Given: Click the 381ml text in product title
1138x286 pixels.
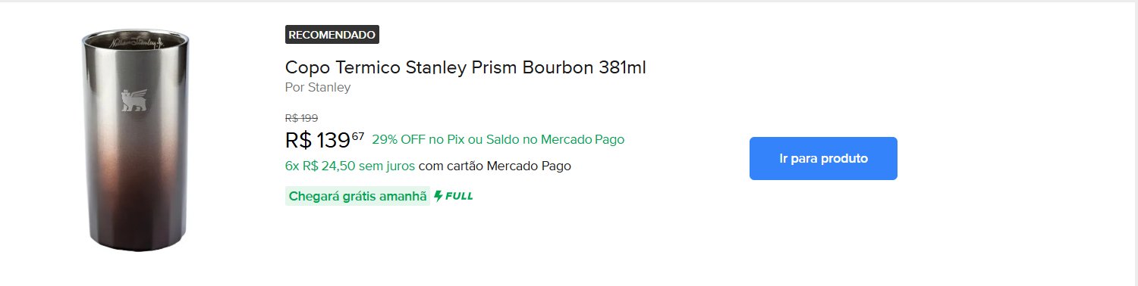Looking at the screenshot, I should [622, 67].
